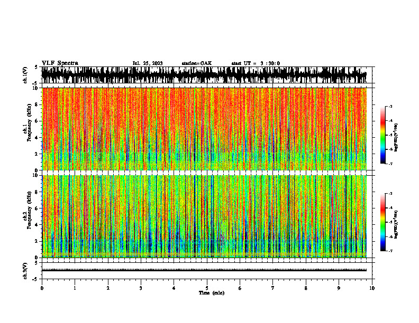The image size is (419, 323).
Task: Click the ch.1 spectrogram color scale bar
Action: point(382,135)
